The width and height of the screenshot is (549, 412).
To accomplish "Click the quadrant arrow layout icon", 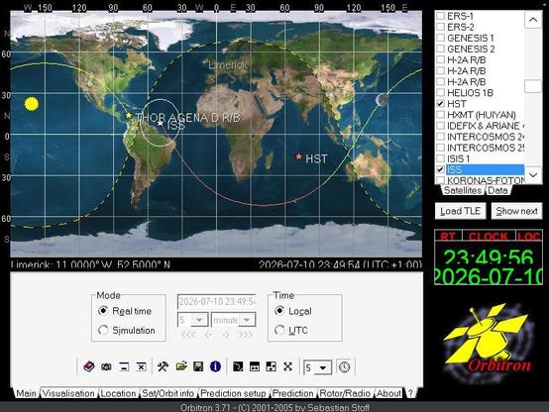I will point(271,366).
